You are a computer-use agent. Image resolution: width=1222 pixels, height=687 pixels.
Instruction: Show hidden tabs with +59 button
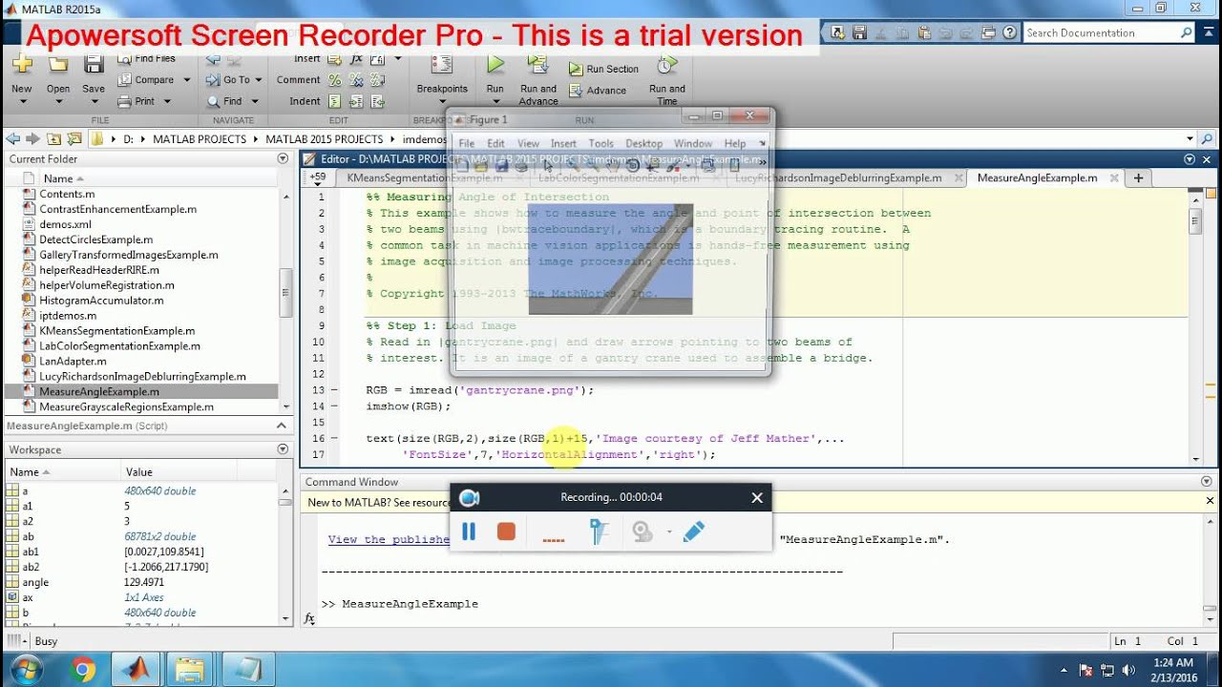tap(318, 177)
